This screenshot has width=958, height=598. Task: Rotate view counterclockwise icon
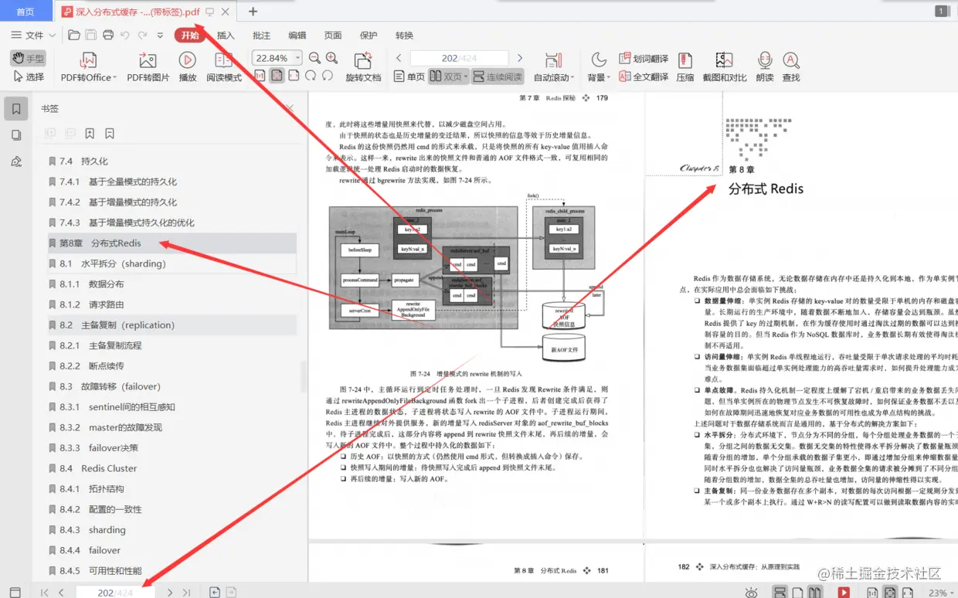tap(328, 76)
